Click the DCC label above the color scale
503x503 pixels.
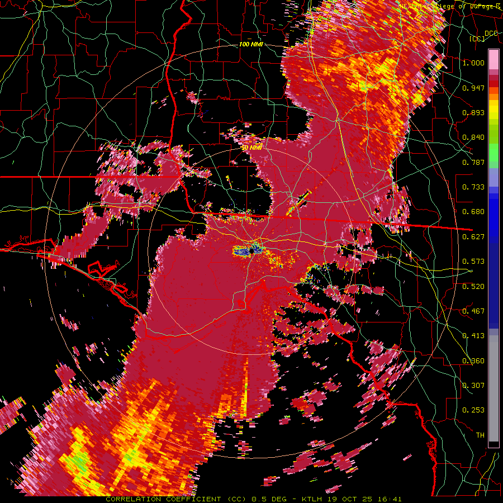pos(491,34)
